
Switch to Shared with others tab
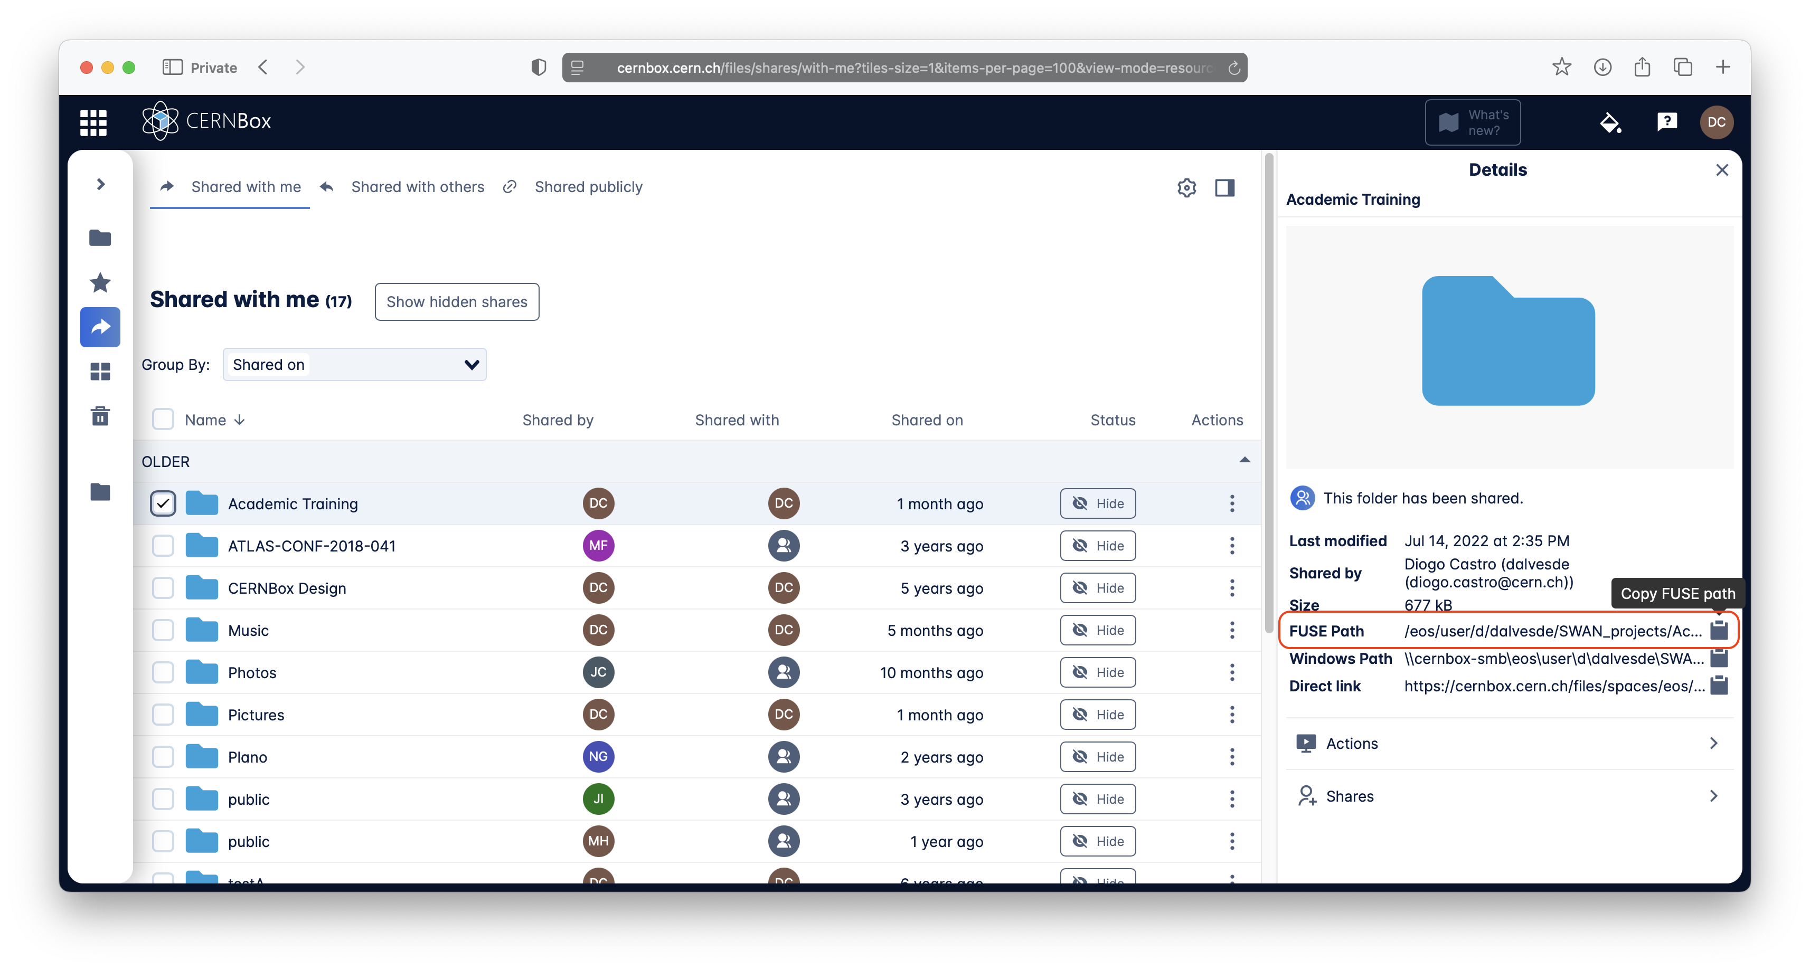417,187
